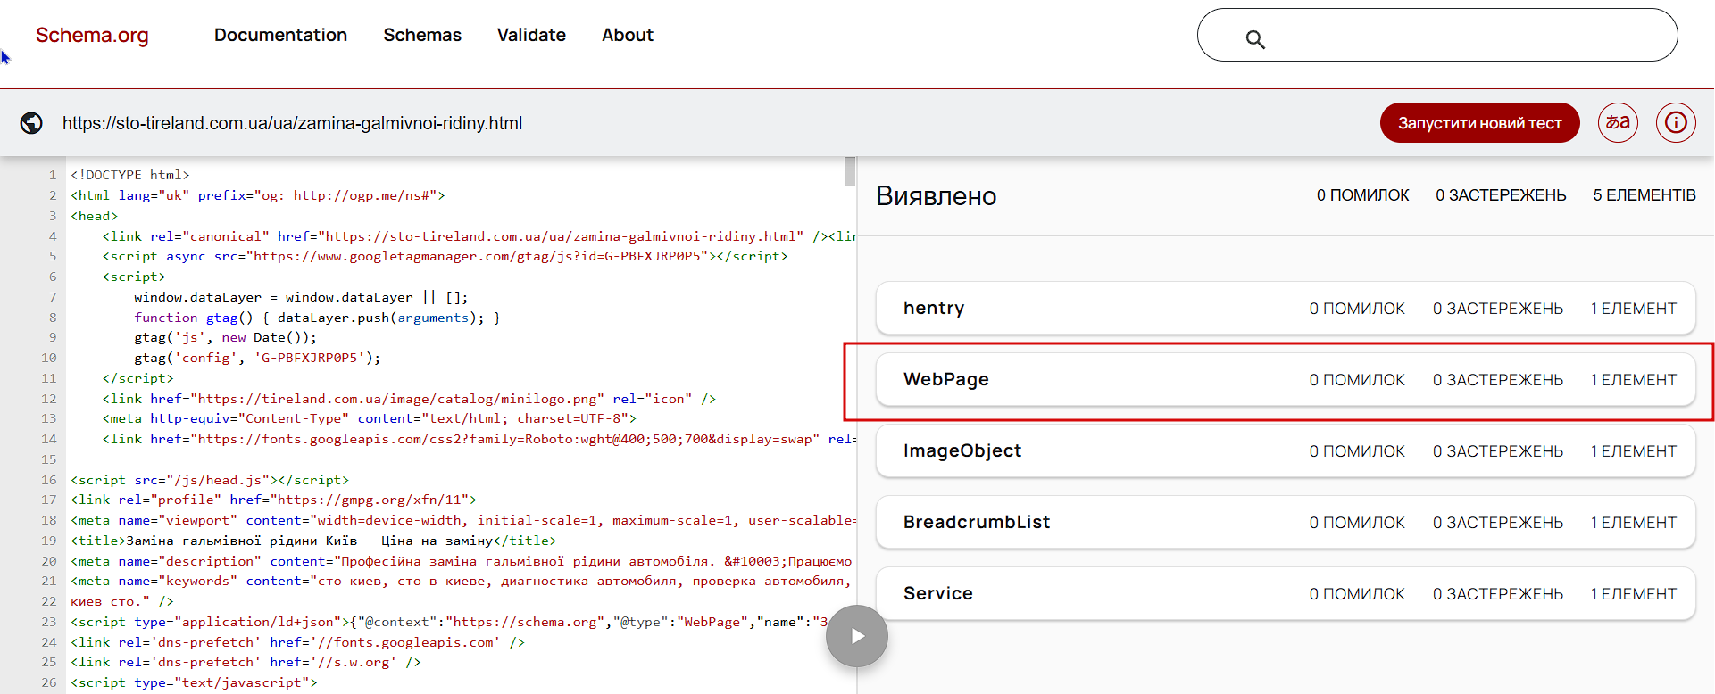Click the globe icon beside the URL
1715x694 pixels.
coord(31,123)
